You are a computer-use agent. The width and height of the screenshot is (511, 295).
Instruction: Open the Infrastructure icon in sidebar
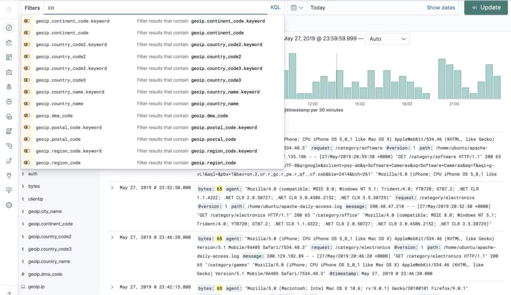[x=9, y=116]
